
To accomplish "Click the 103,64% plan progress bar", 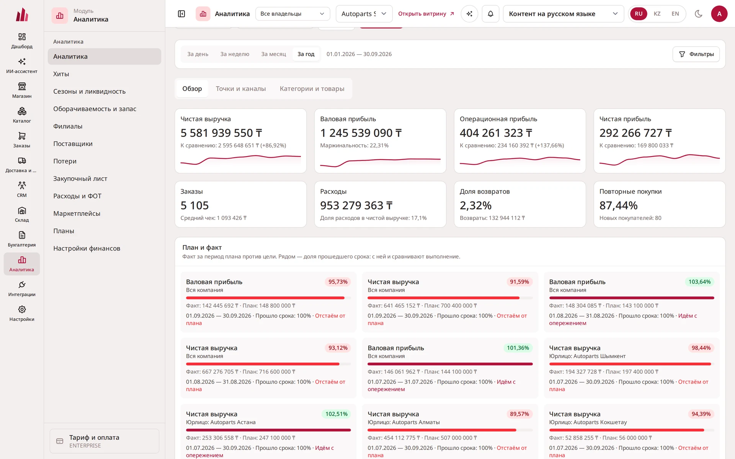I will [632, 298].
